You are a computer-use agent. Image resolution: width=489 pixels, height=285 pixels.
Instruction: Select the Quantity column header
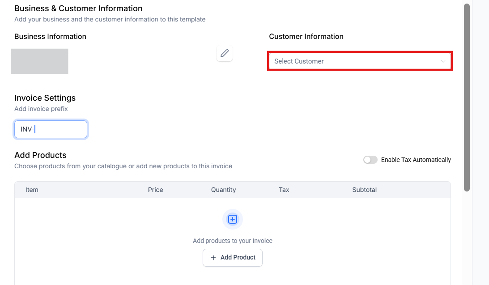[223, 190]
